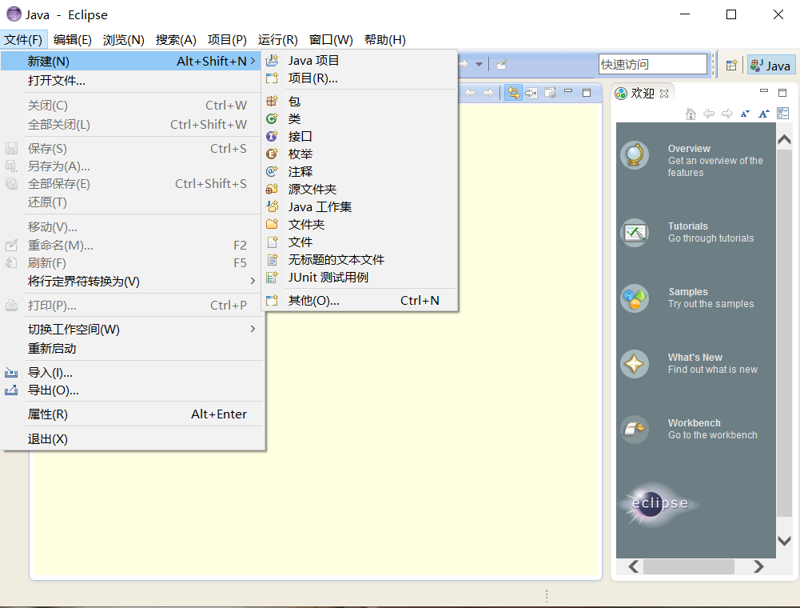Screen dimensions: 800x608
Task: Click the Open Perspective toolbar icon
Action: pyautogui.click(x=731, y=65)
